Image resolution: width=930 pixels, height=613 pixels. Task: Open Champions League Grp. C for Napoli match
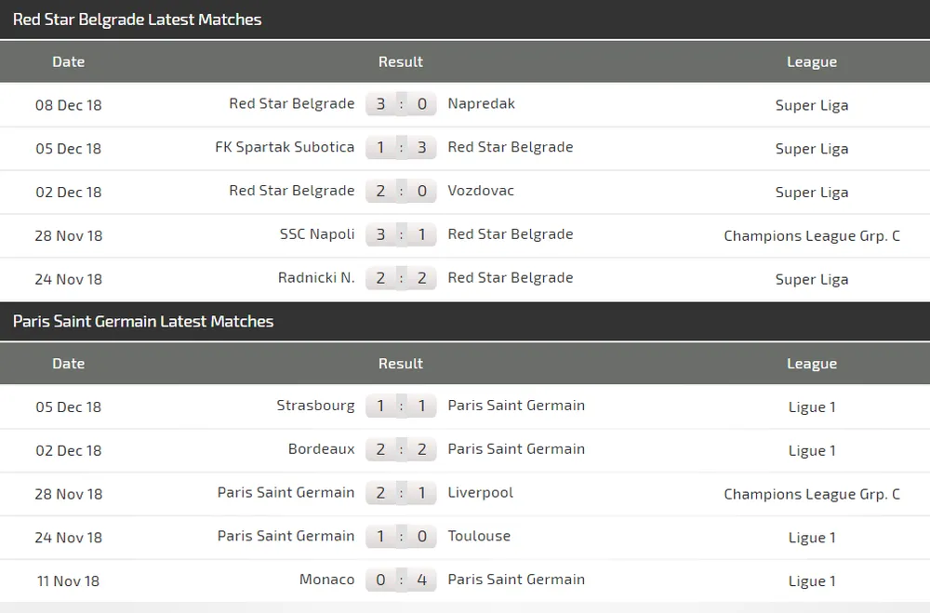(x=811, y=235)
